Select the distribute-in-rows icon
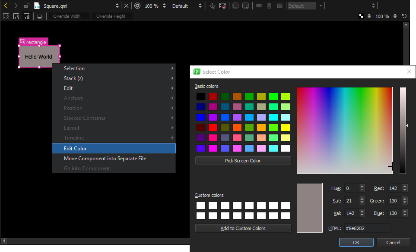 pyautogui.click(x=268, y=6)
